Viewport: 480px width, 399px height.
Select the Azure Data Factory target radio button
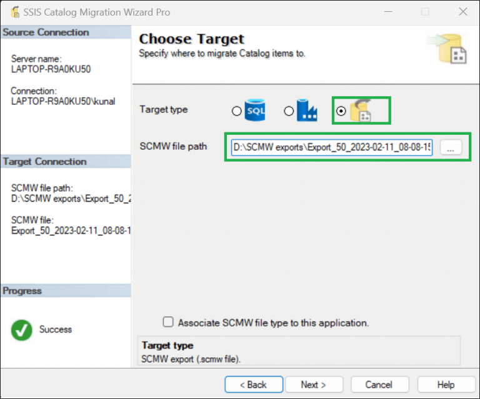pos(289,111)
